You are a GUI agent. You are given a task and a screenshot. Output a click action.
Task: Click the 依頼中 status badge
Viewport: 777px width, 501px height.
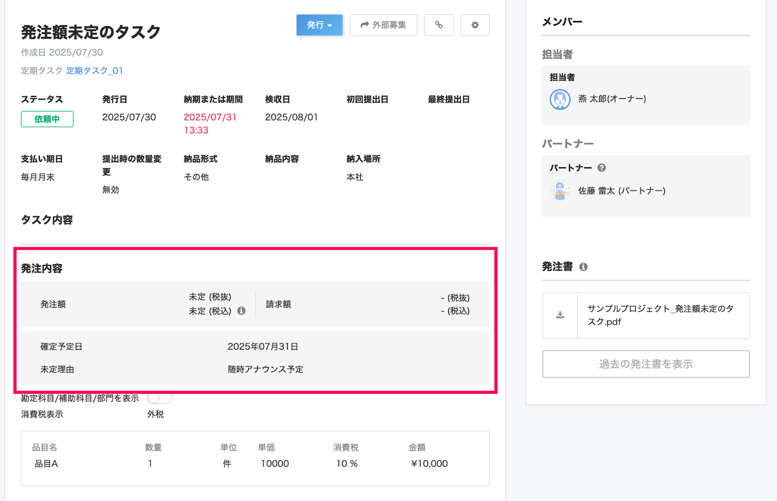click(x=47, y=119)
